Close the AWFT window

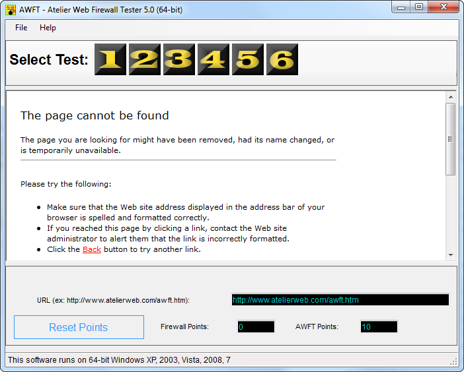pyautogui.click(x=444, y=7)
